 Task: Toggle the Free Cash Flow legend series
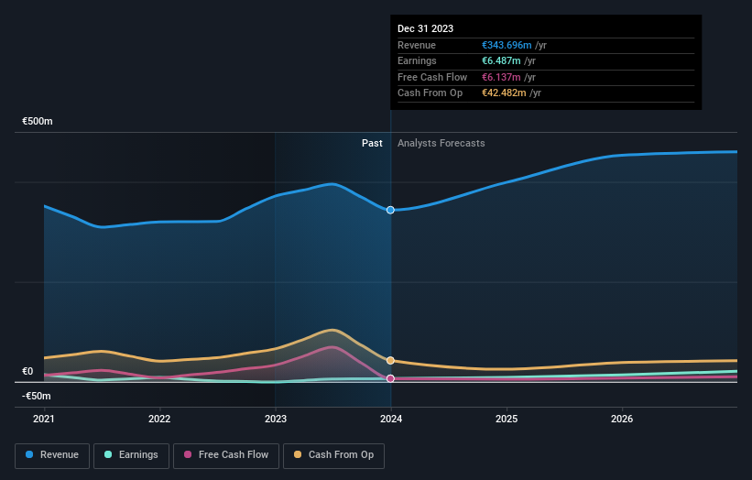[x=226, y=455]
